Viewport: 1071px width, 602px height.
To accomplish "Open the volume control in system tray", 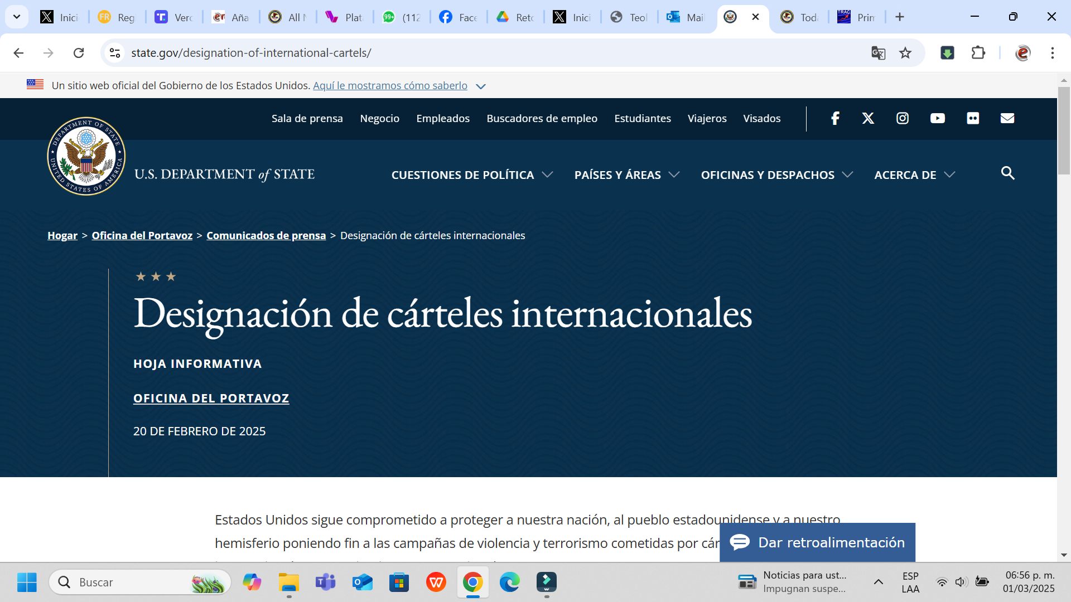I will (960, 582).
